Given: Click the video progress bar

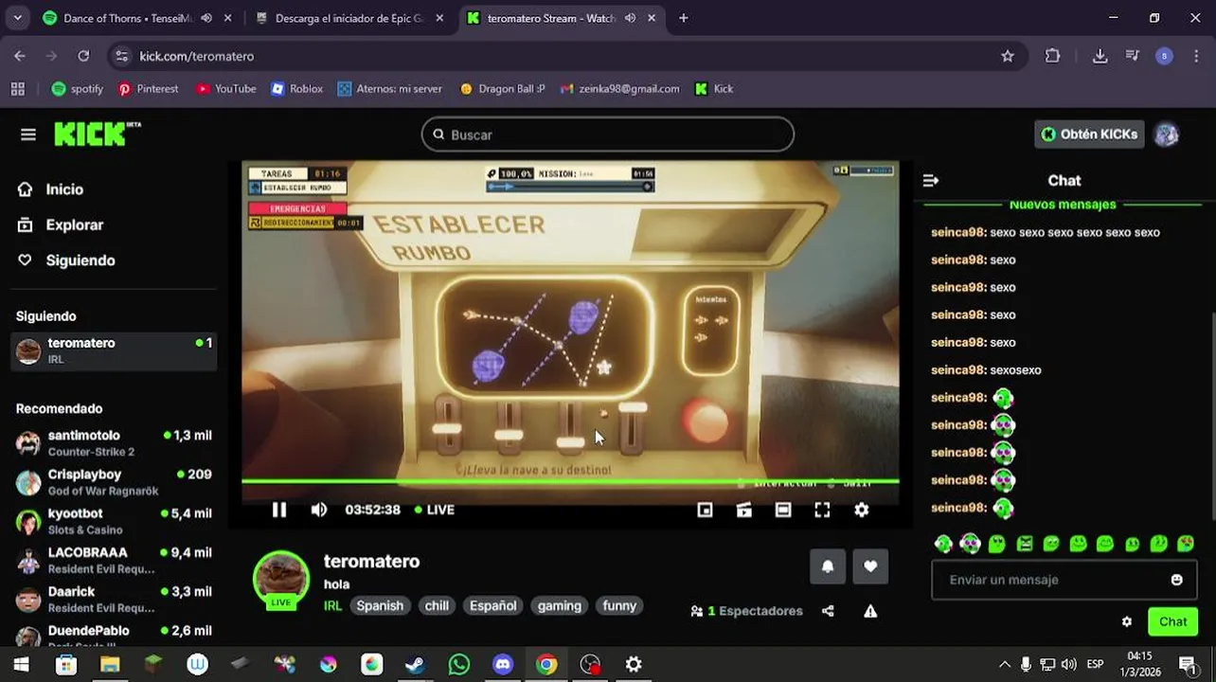Looking at the screenshot, I should click(570, 481).
